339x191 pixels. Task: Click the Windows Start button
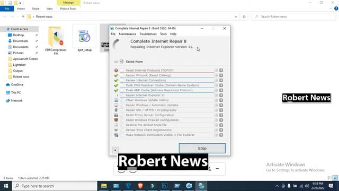tap(6, 186)
